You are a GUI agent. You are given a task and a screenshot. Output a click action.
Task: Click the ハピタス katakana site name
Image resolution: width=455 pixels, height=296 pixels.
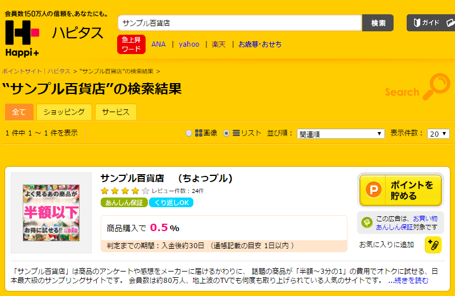(x=78, y=32)
